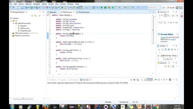
Task: Open Display Selected Console dropdown
Action: 161,80
